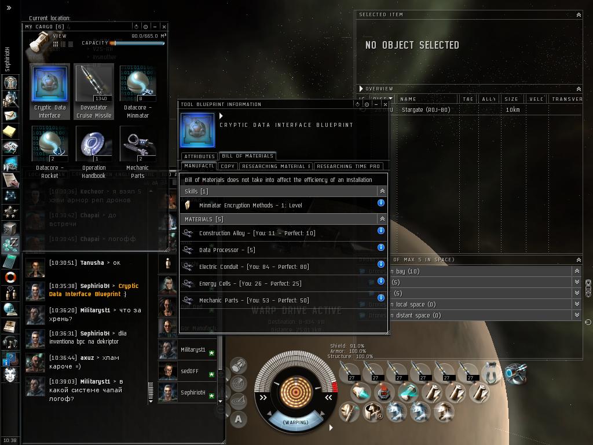This screenshot has height=445, width=593.
Task: Open the Jukebox headphones icon
Action: pyautogui.click(x=10, y=342)
